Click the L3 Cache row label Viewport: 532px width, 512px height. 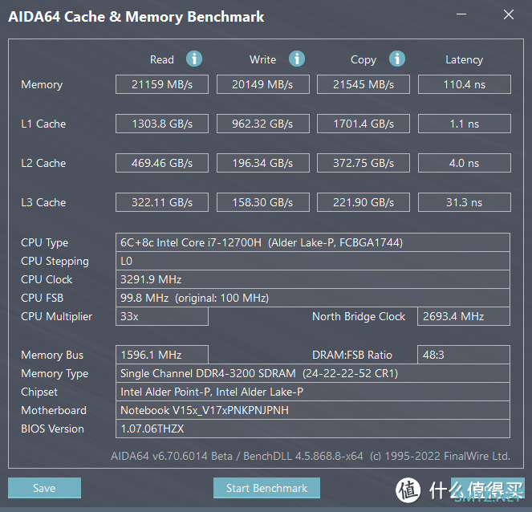click(43, 202)
